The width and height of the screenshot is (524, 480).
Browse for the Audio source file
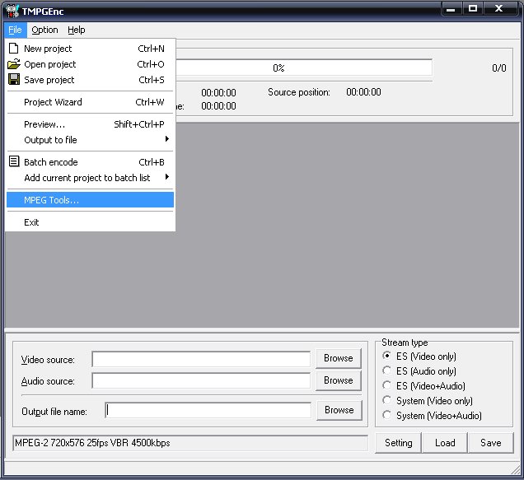[338, 380]
